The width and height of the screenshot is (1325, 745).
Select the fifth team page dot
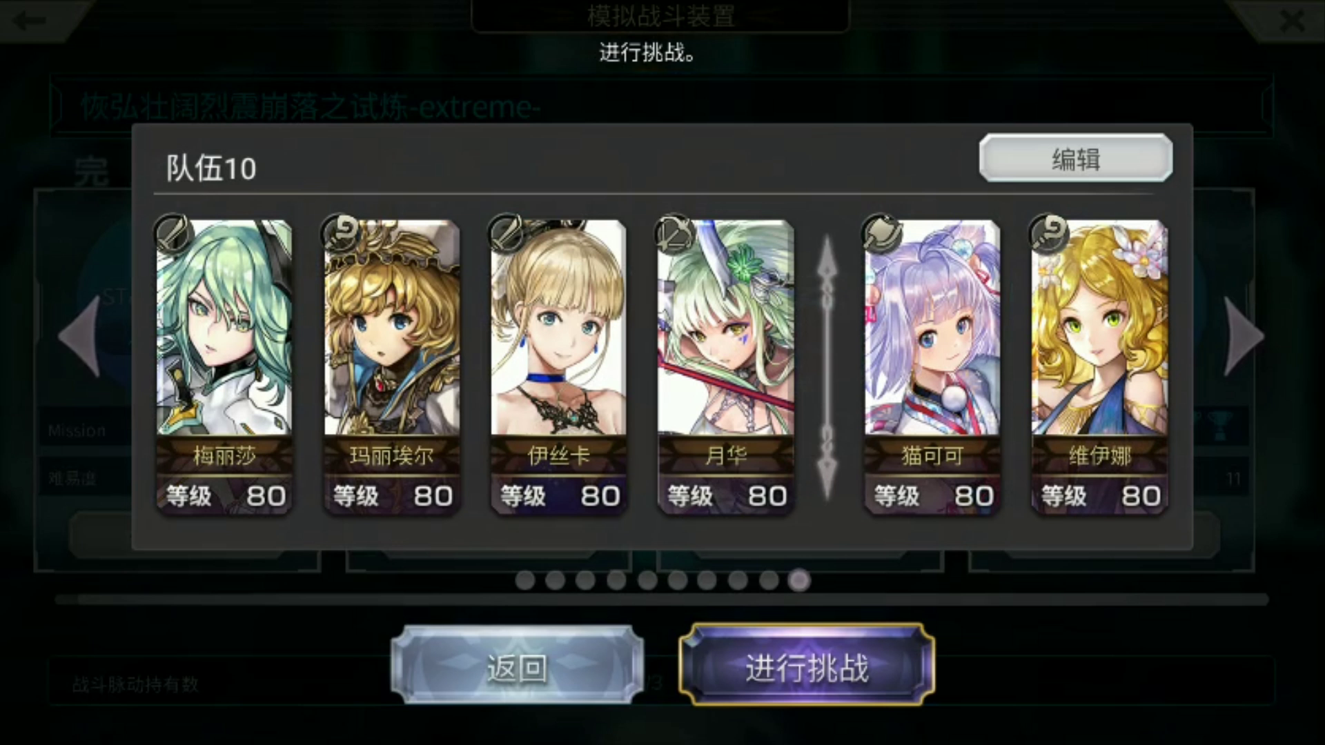[647, 580]
